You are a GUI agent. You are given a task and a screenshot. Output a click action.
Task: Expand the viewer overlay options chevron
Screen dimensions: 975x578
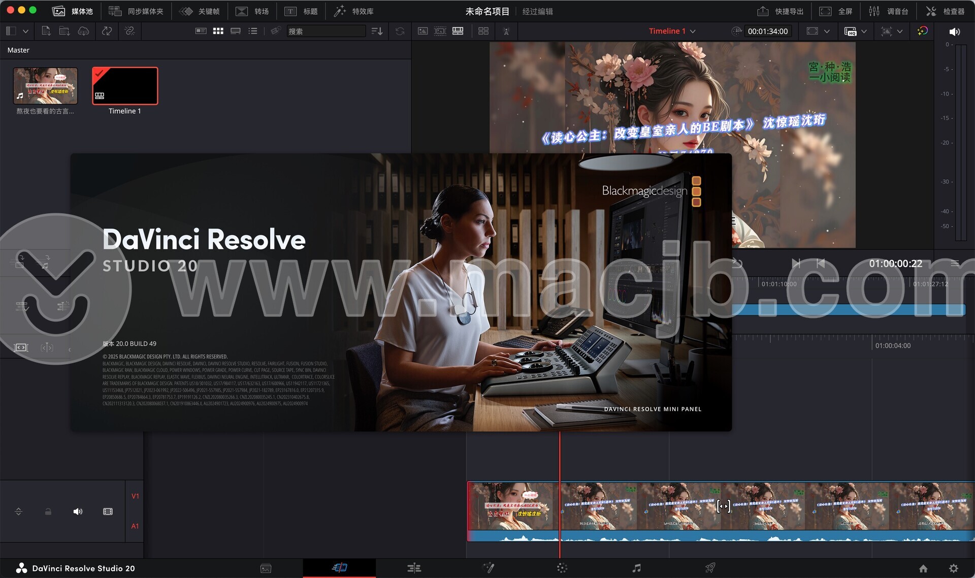point(900,31)
